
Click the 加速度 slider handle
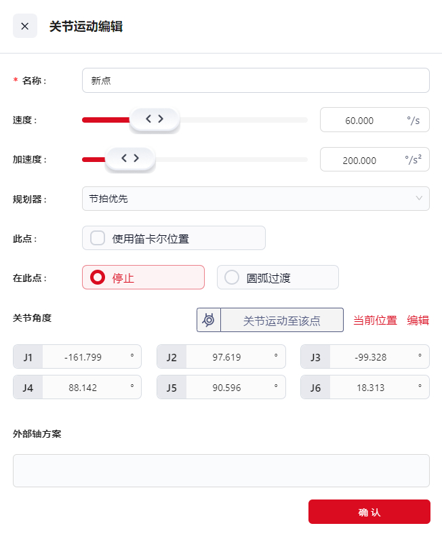pos(130,159)
